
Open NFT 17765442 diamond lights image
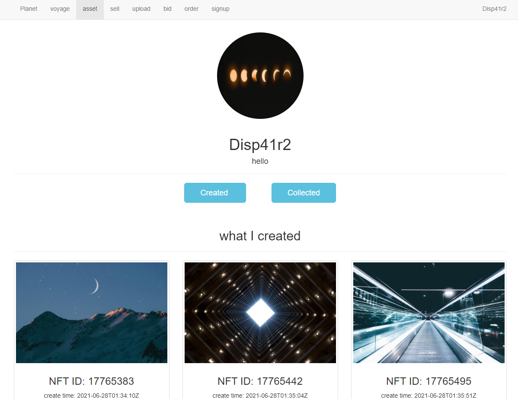click(x=260, y=313)
